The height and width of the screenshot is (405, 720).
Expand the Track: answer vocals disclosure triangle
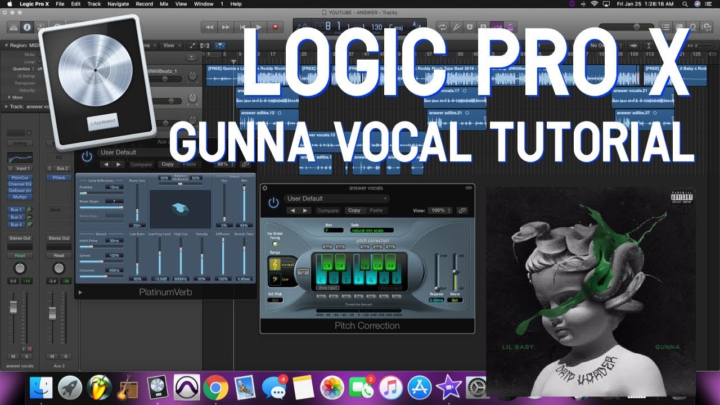pyautogui.click(x=6, y=106)
